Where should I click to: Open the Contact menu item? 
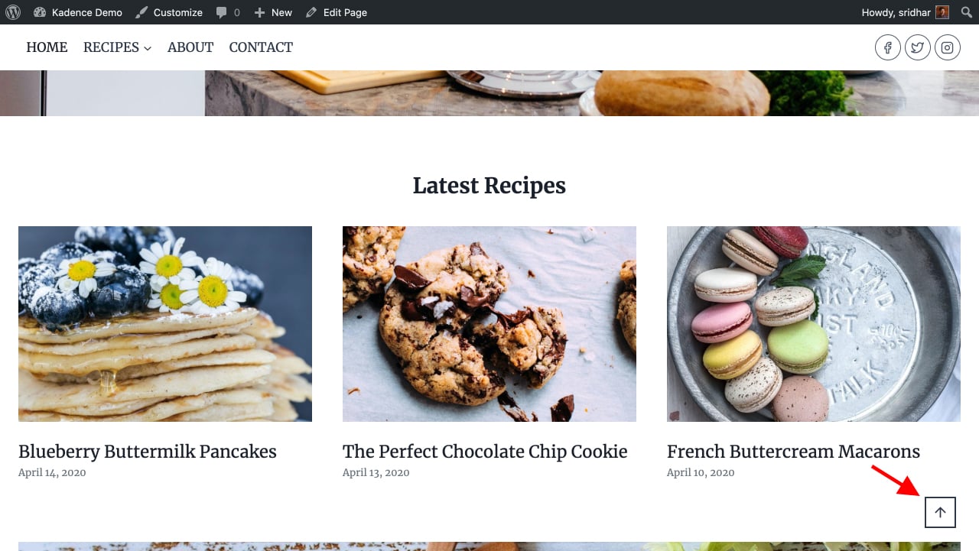pos(261,47)
